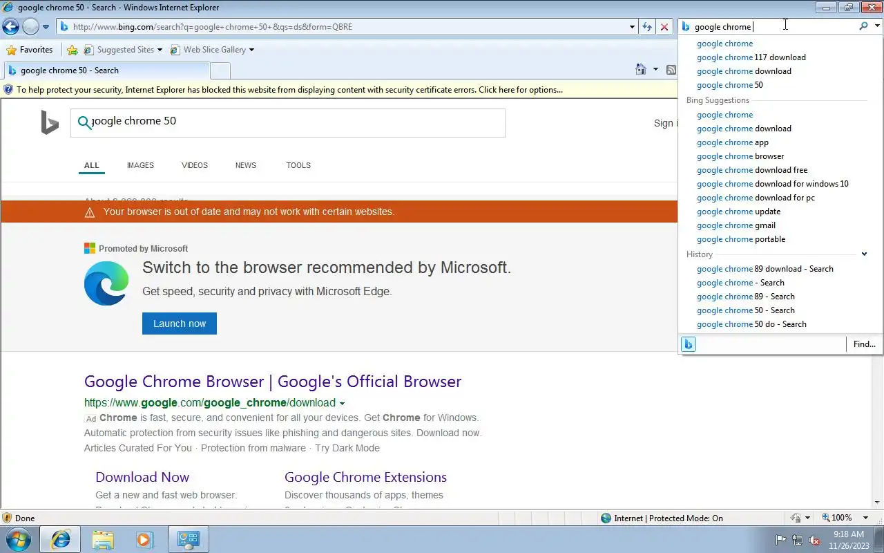
Task: Click the security certificate information bar
Action: [338, 90]
